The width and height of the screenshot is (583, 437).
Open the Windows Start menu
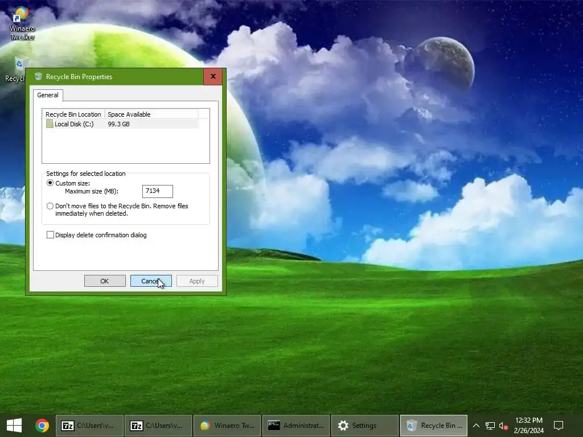click(x=14, y=426)
